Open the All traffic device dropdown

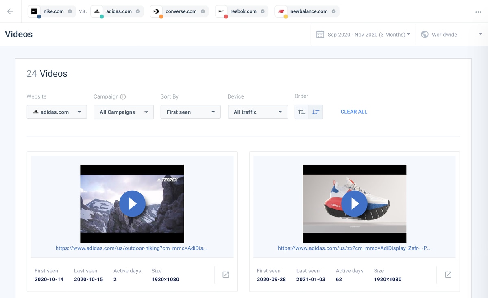[x=258, y=112]
